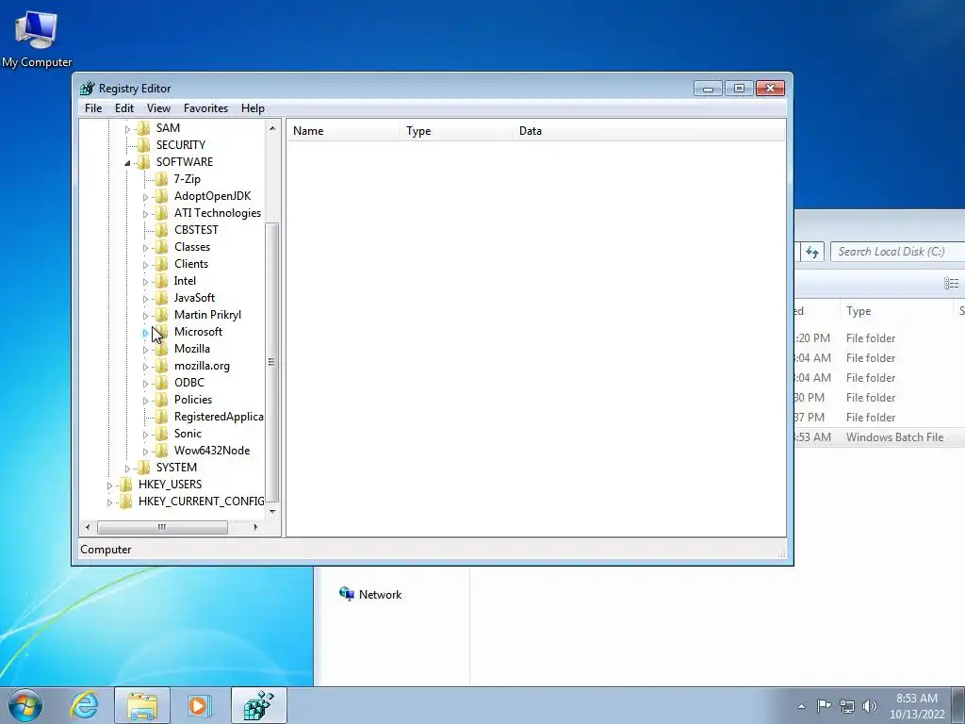Select the Classes folder icon

(161, 247)
